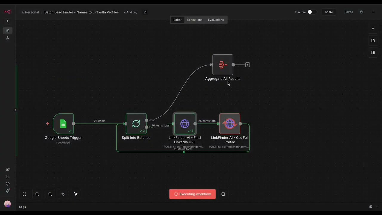Click the done output of Split Into Batches
This screenshot has height=215, width=382.
point(147,120)
